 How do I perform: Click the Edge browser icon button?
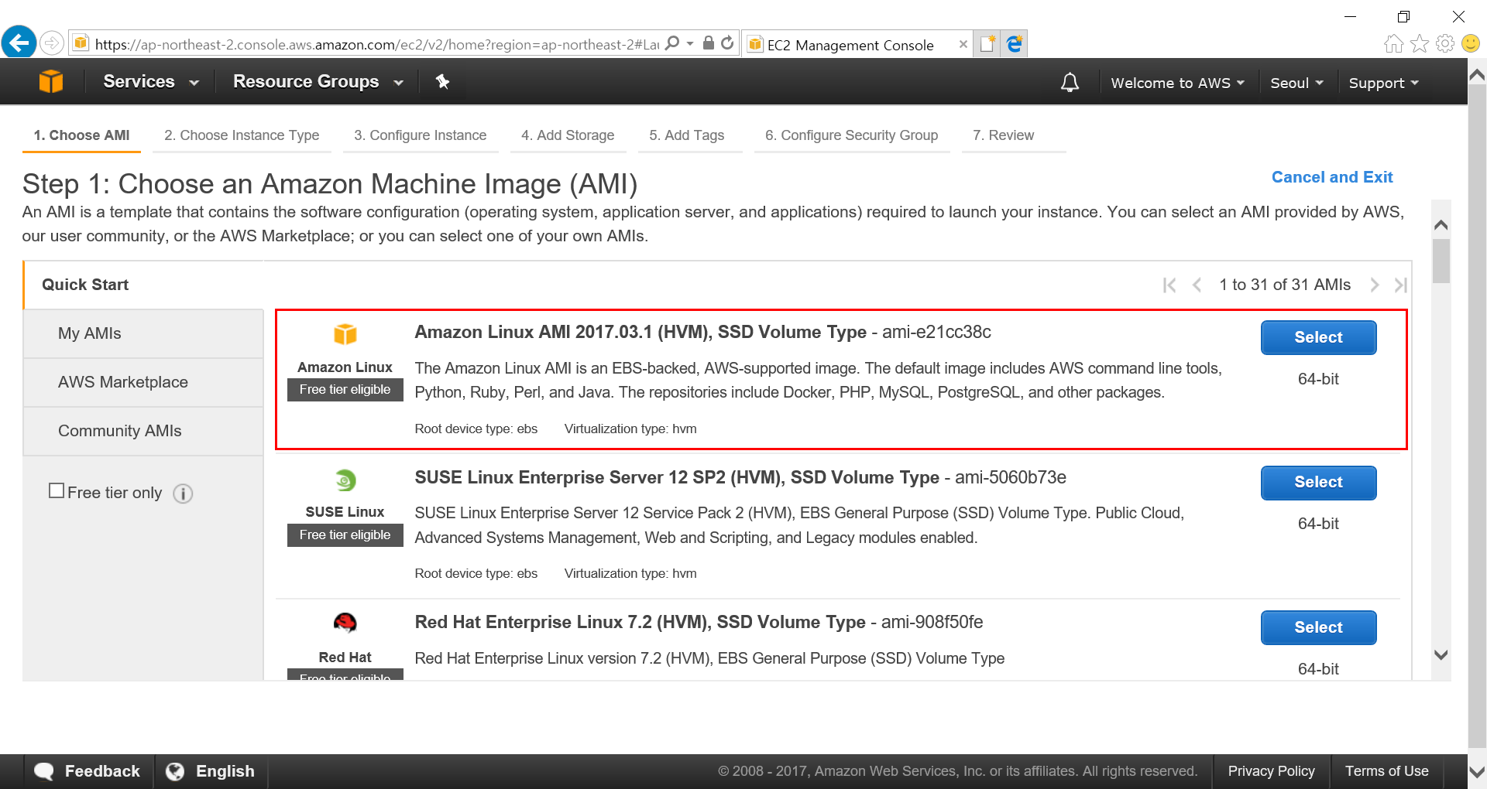(x=1014, y=44)
